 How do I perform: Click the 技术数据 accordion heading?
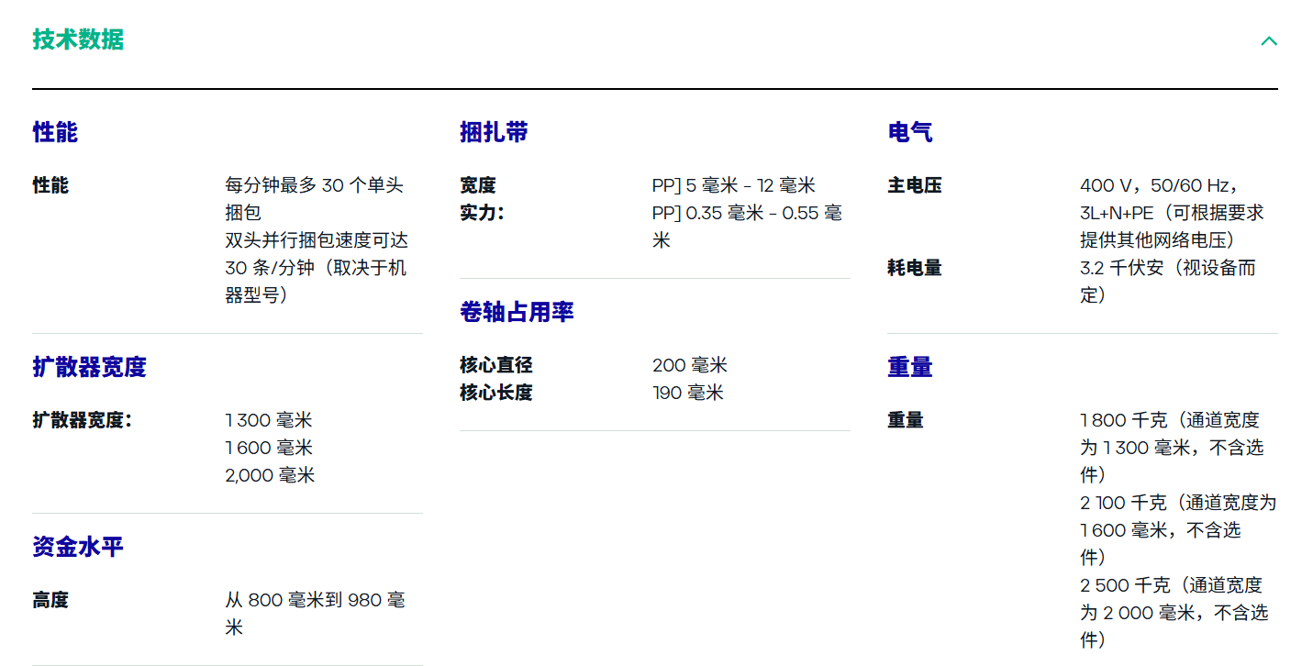78,39
